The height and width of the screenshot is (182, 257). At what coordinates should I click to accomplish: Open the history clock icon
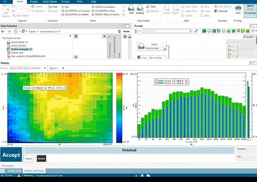[x=16, y=31]
